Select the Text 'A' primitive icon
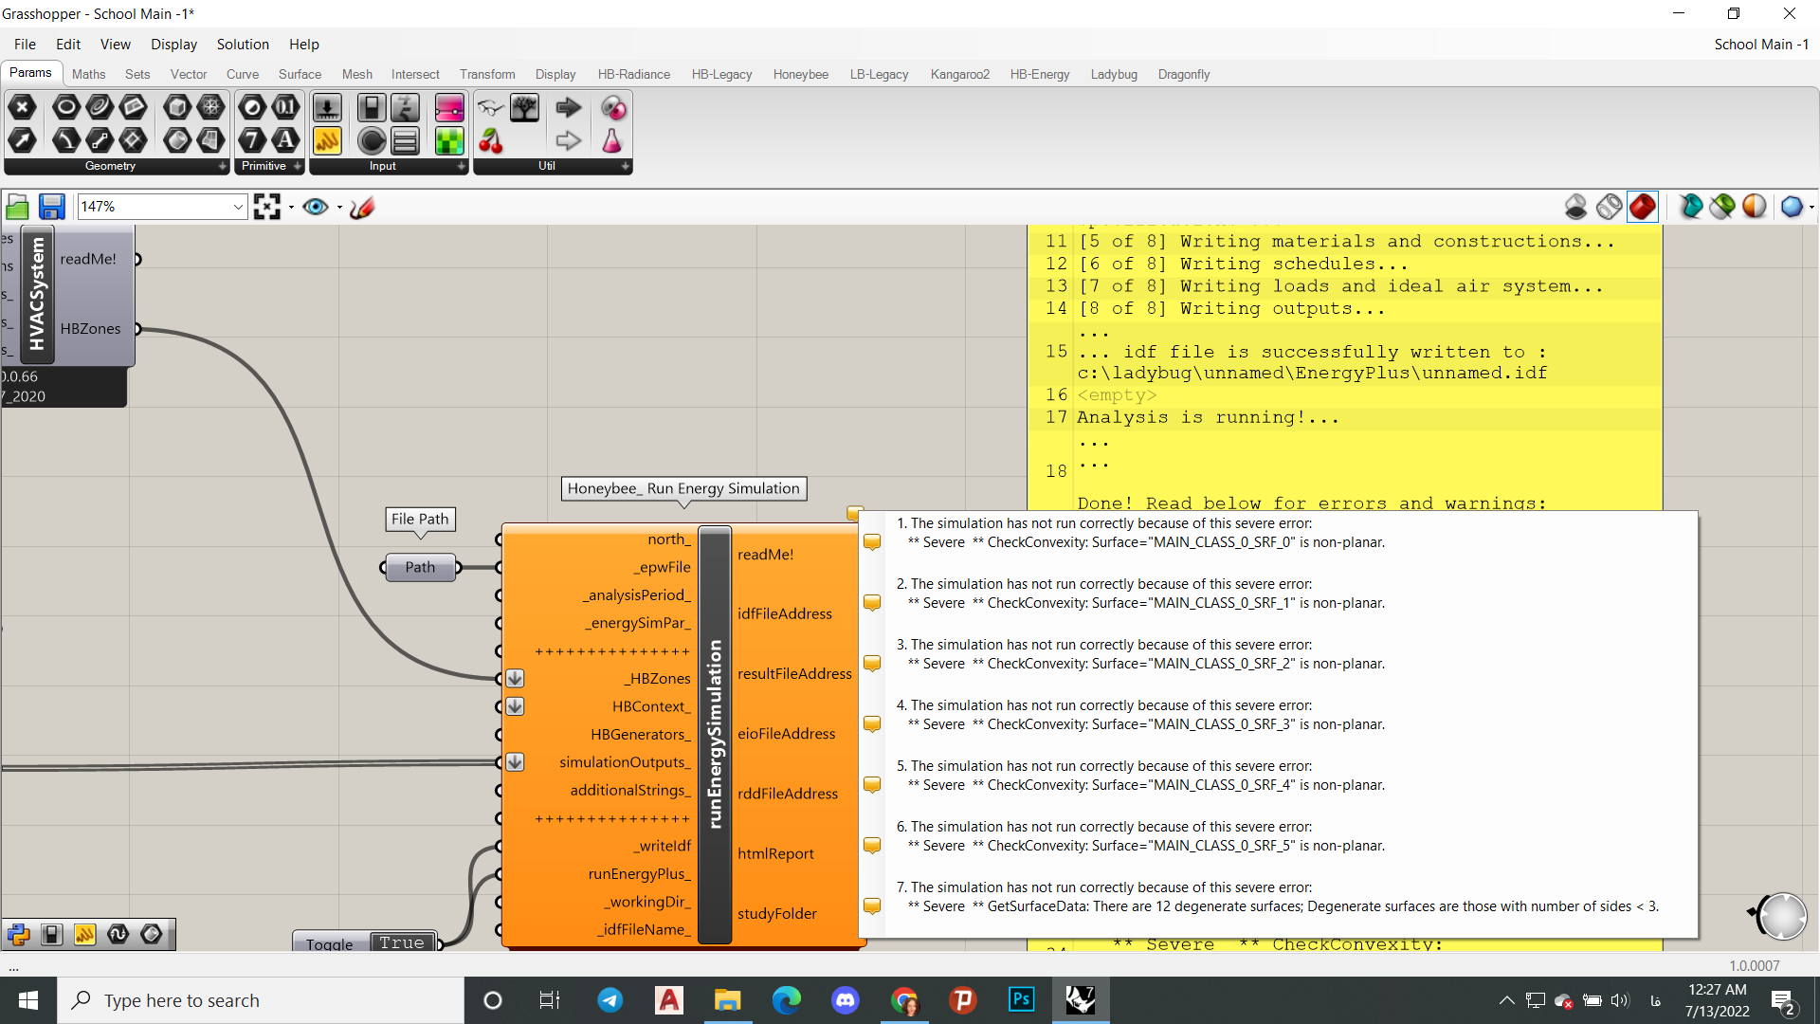 [285, 141]
